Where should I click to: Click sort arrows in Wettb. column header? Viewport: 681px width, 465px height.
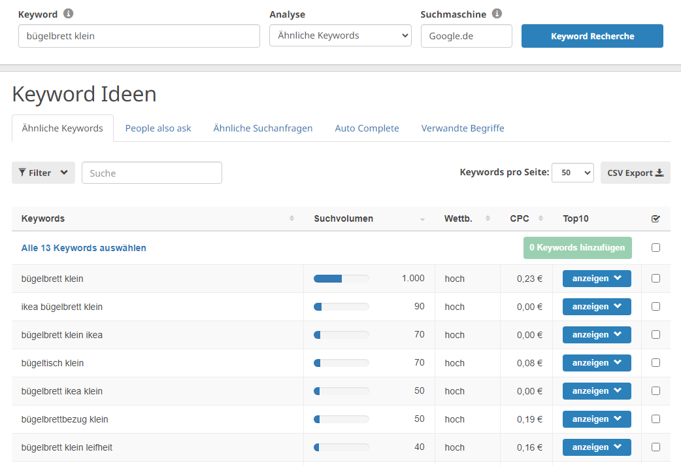(x=488, y=218)
